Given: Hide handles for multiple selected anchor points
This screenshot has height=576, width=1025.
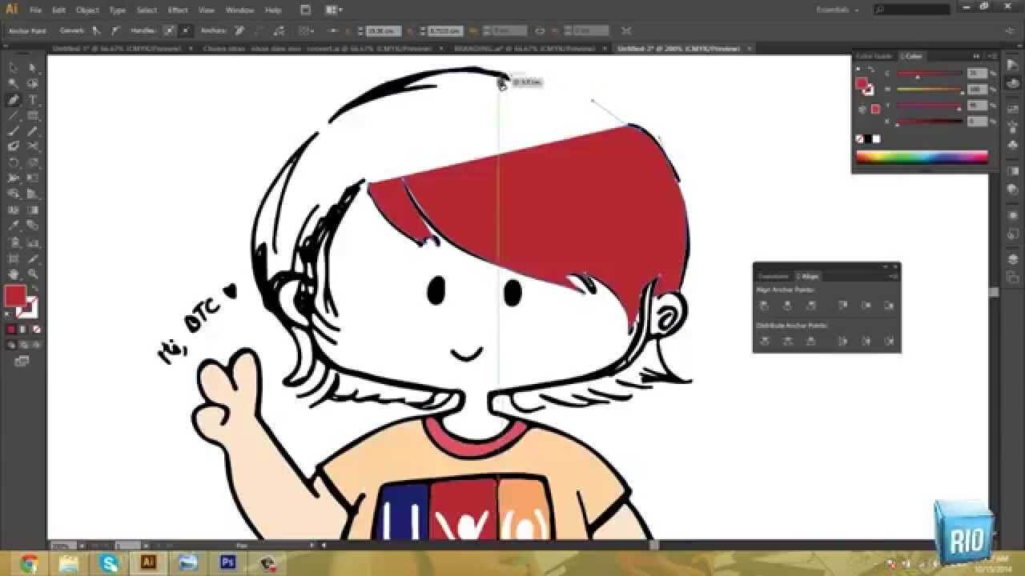Looking at the screenshot, I should pos(186,30).
